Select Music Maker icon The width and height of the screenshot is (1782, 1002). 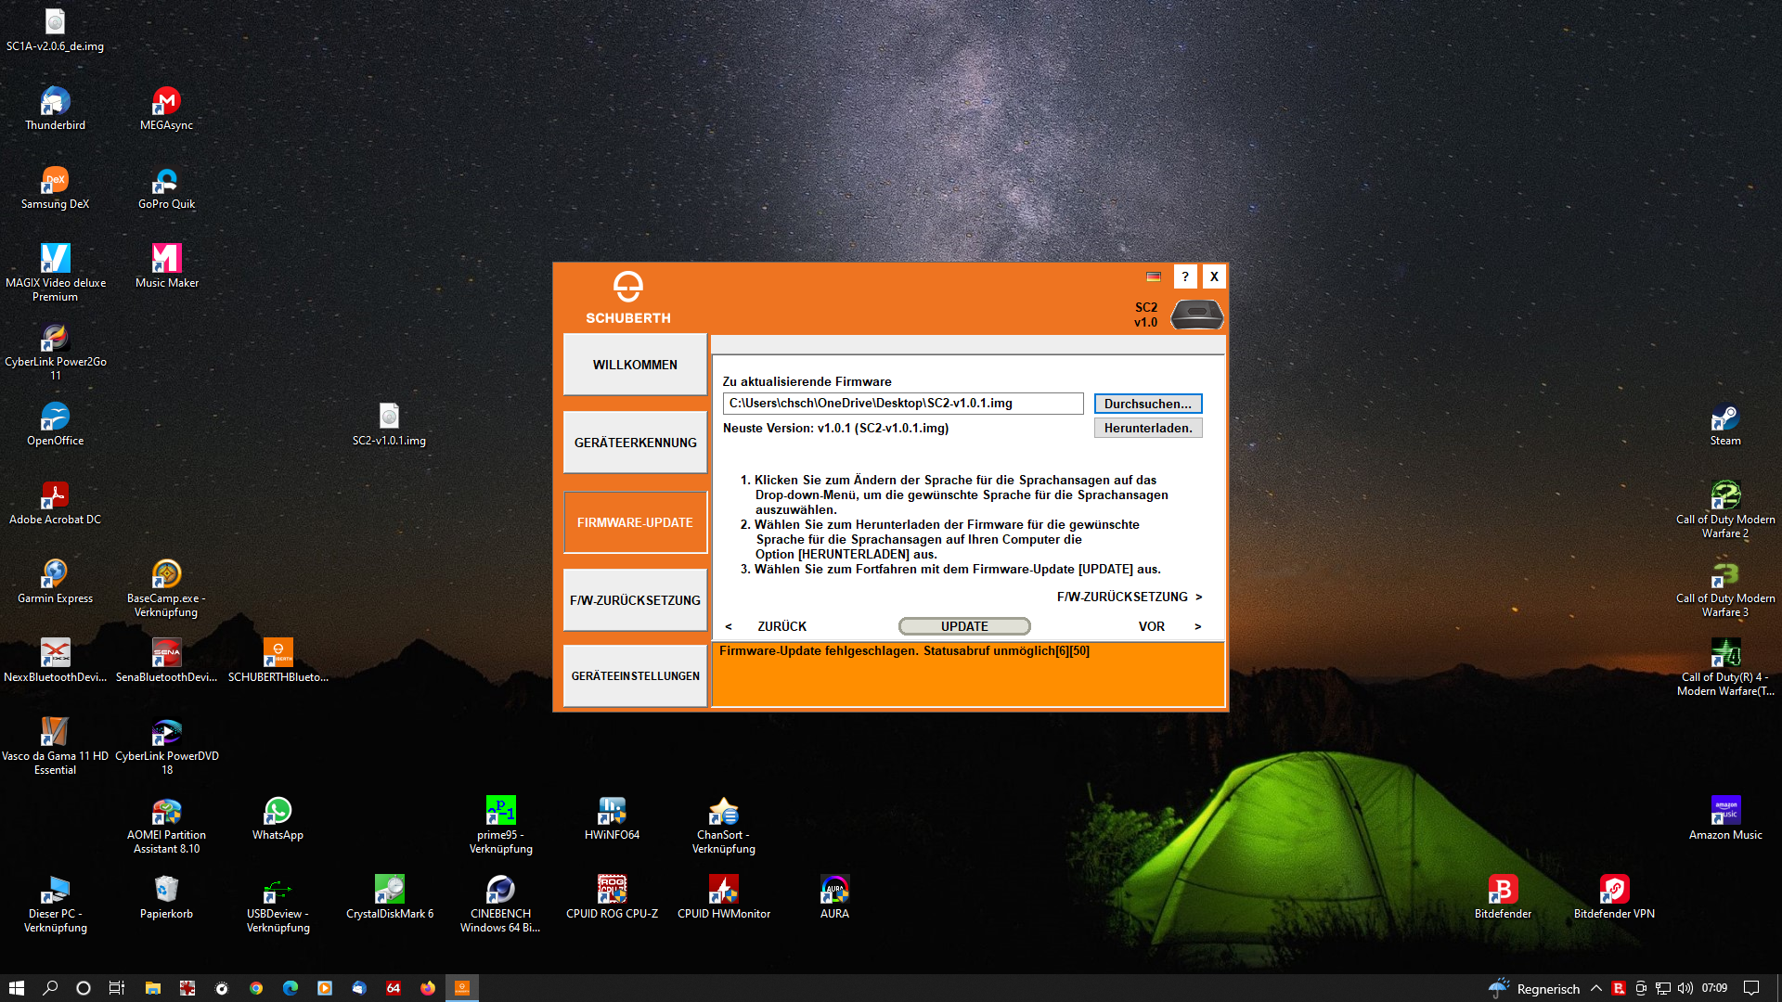click(166, 266)
